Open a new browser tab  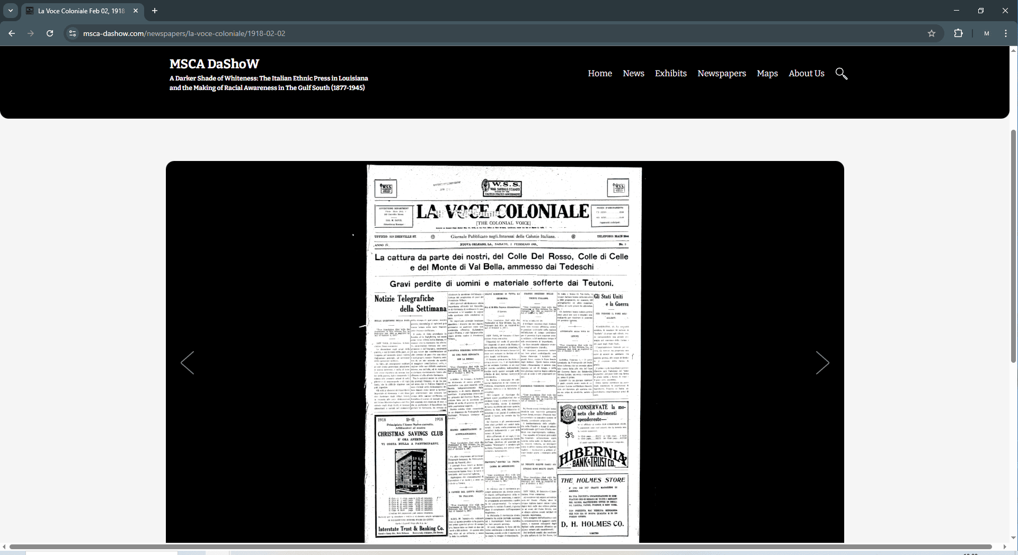click(x=155, y=11)
